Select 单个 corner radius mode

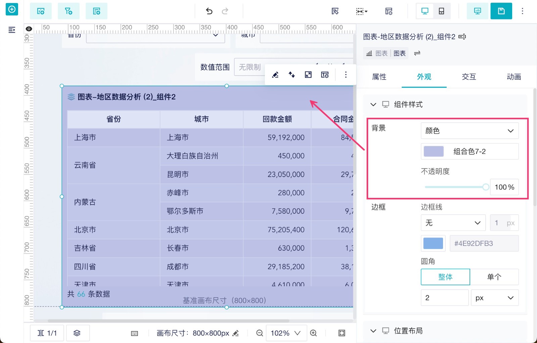(494, 277)
